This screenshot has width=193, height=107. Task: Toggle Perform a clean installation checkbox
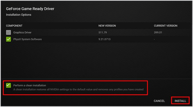tap(9, 85)
